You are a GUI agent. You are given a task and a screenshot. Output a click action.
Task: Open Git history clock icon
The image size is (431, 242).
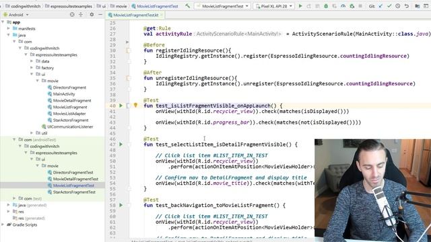click(x=398, y=6)
